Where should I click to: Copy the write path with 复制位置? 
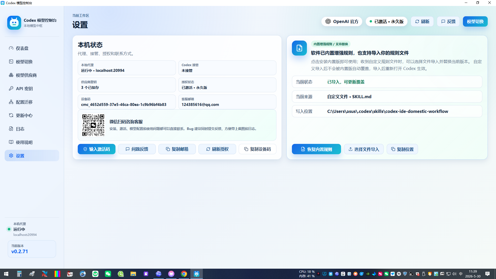(x=402, y=149)
